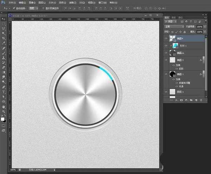Open the 不透明度 opacity dropdown arrow
Image resolution: width=211 pixels, height=174 pixels.
click(x=204, y=26)
